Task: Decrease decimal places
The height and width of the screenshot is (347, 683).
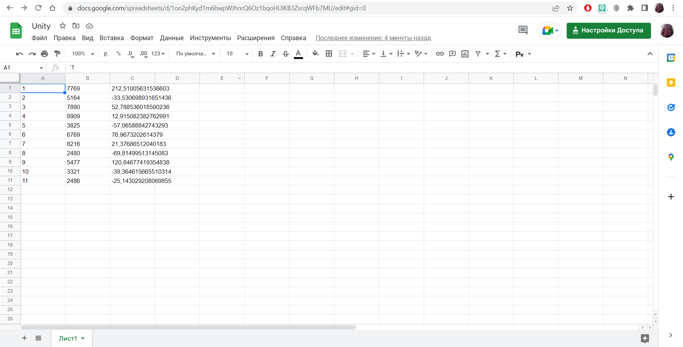Action: (131, 54)
